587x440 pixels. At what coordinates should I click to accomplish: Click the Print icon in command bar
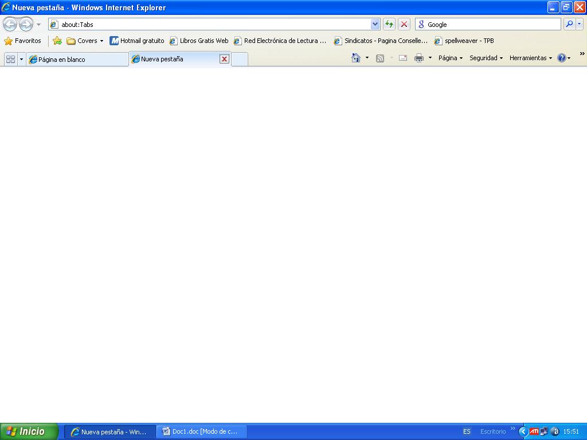pyautogui.click(x=419, y=58)
